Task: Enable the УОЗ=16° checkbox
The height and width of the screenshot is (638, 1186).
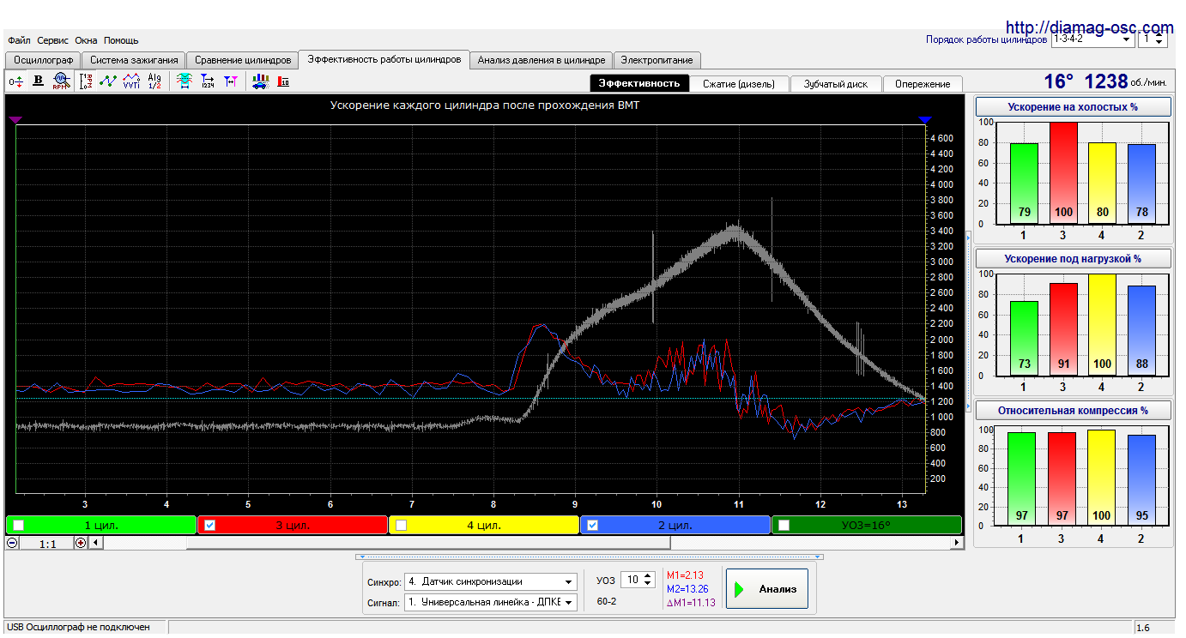Action: click(784, 526)
